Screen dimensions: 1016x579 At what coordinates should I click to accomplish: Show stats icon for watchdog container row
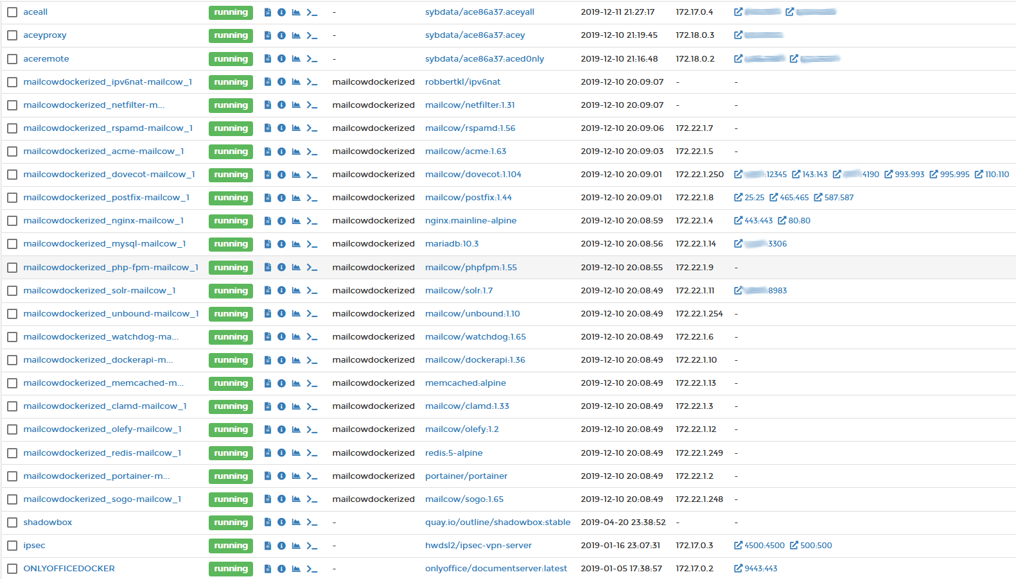pos(296,336)
